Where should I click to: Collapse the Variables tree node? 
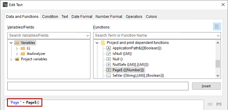pyautogui.click(x=11, y=43)
